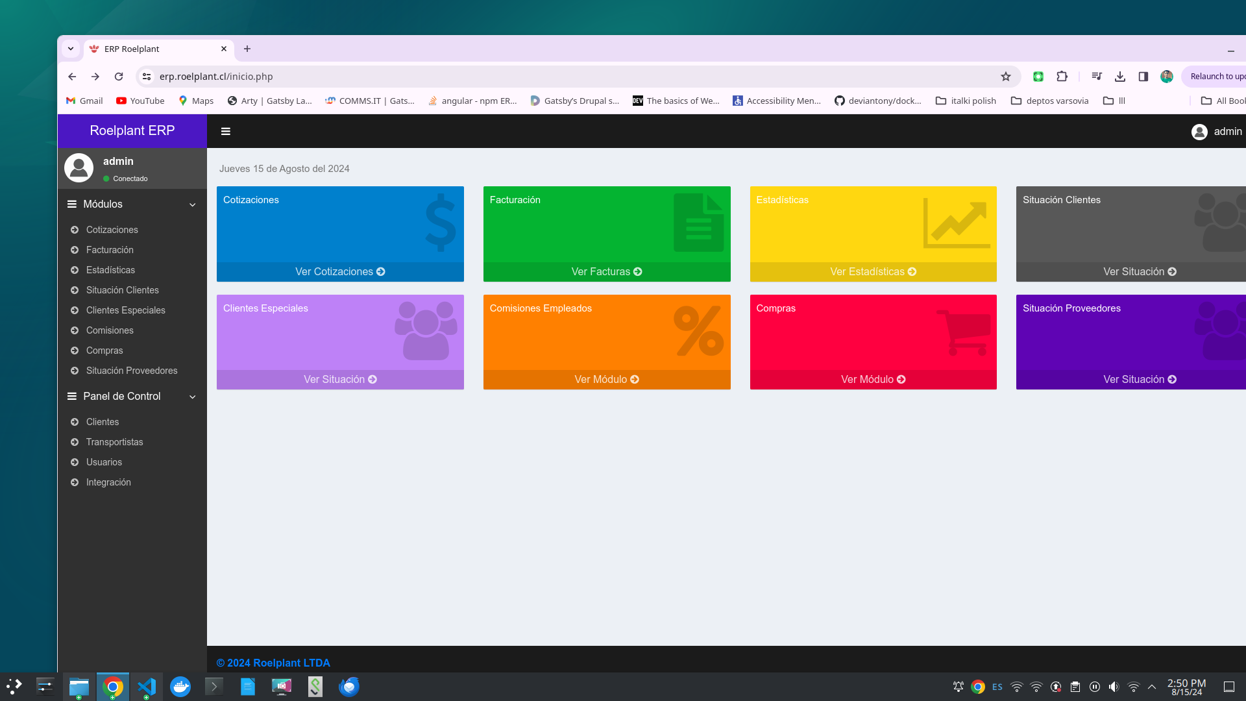Image resolution: width=1246 pixels, height=701 pixels.
Task: Open the Chrome tab search dropdown
Action: tap(71, 49)
